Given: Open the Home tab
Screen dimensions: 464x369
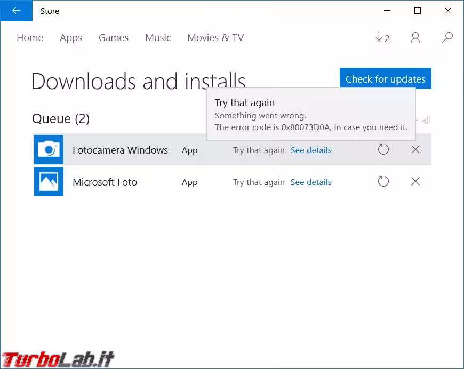Looking at the screenshot, I should (30, 38).
